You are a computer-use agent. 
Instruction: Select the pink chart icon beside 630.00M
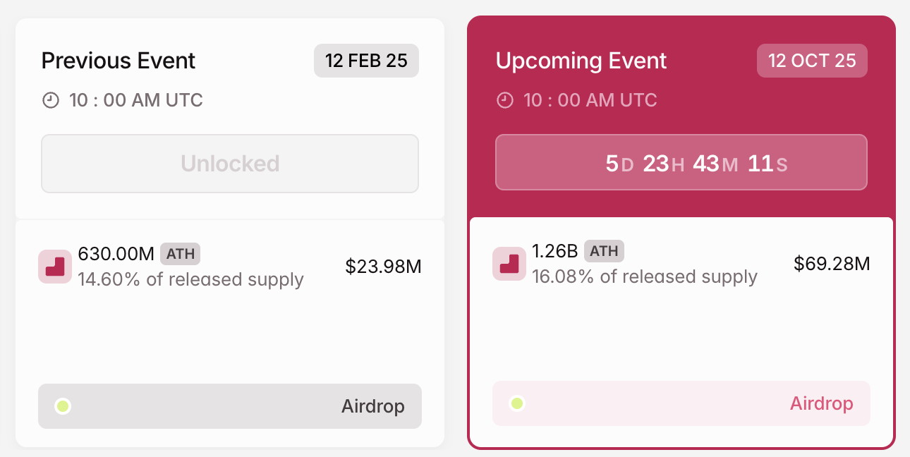(x=54, y=267)
